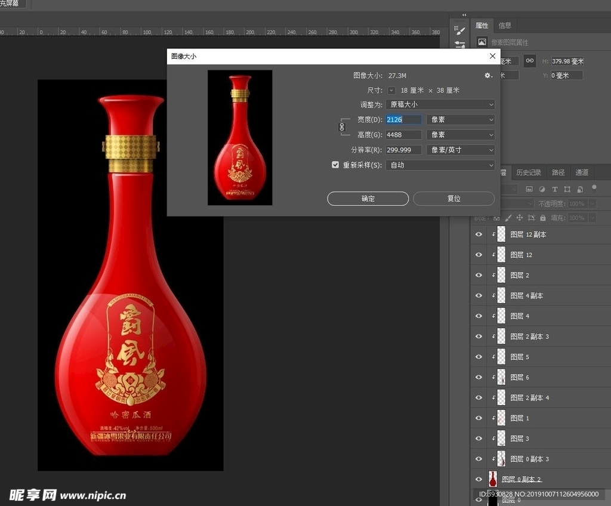
Task: Click clipping mask arrow of 图层 5
Action: pyautogui.click(x=493, y=357)
